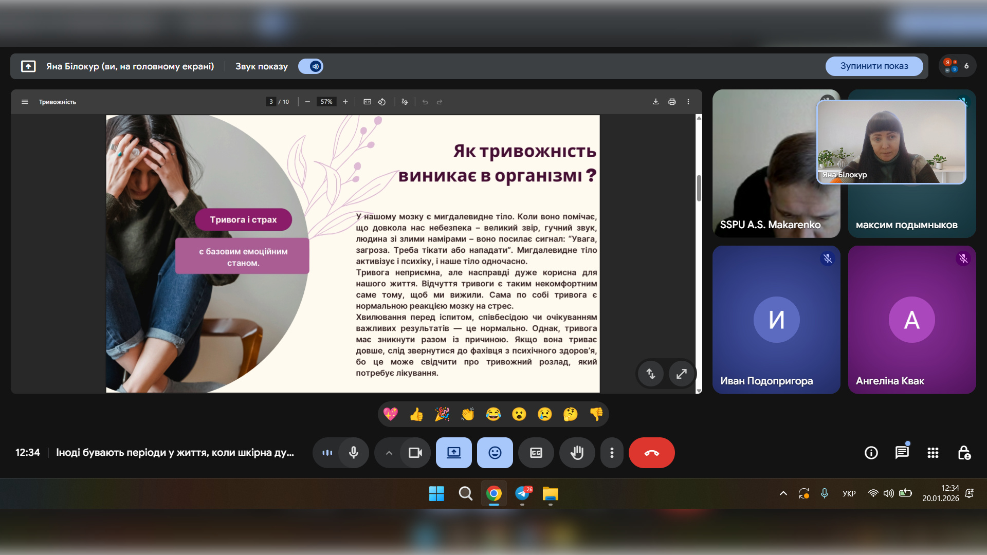Show hidden icons in system tray
Screen dimensions: 987x555
point(783,493)
